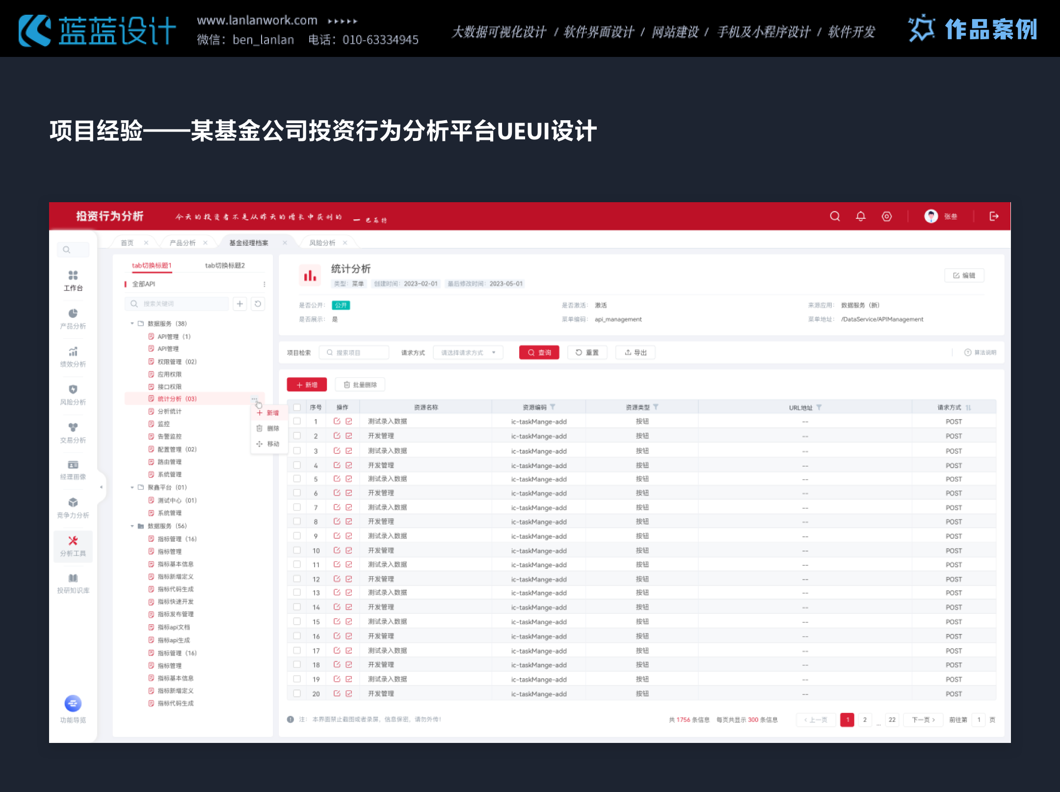The height and width of the screenshot is (792, 1060).
Task: Toggle the select-all header checkbox
Action: [297, 407]
